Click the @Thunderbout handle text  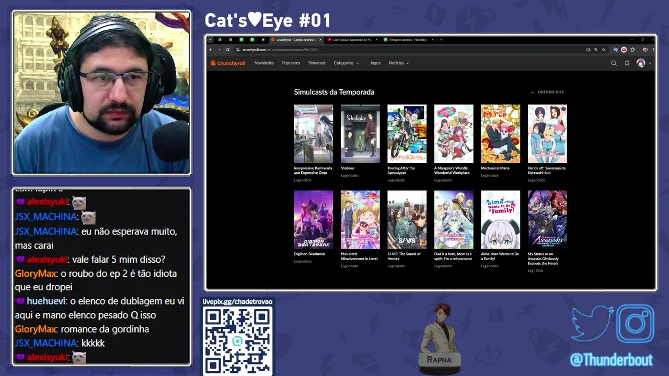(x=611, y=360)
